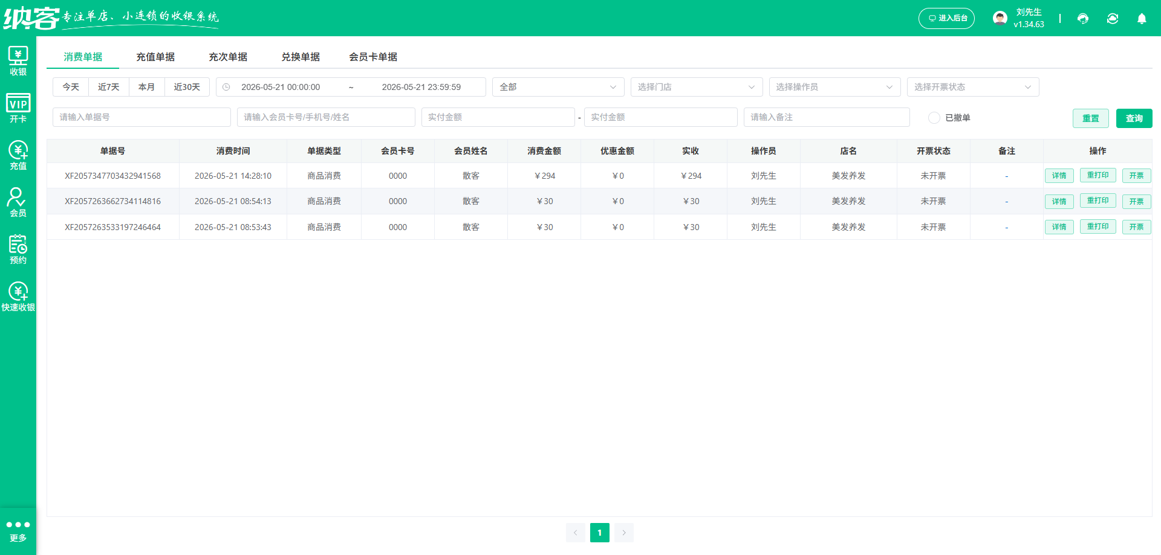Click the 重置 reset button
The image size is (1161, 555).
pos(1091,118)
